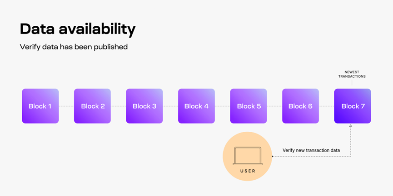Click the Data availability heading

point(78,29)
